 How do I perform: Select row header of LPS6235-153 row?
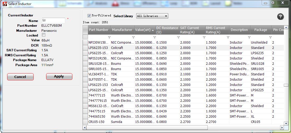point(85,48)
